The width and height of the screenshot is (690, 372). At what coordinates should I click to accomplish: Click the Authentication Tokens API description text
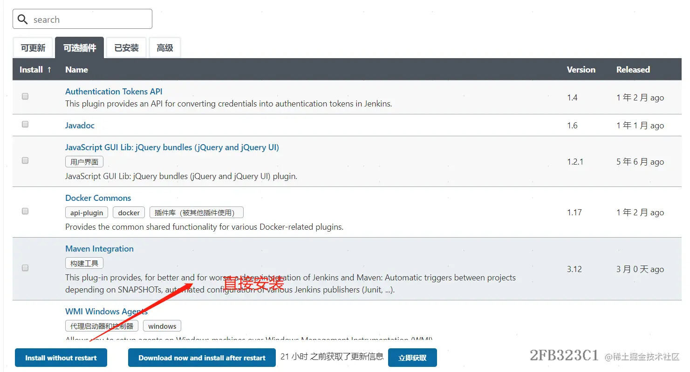click(228, 104)
